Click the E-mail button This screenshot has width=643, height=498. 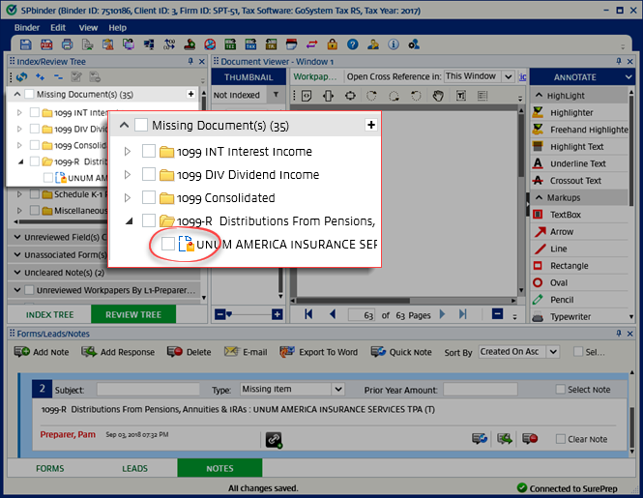point(246,352)
